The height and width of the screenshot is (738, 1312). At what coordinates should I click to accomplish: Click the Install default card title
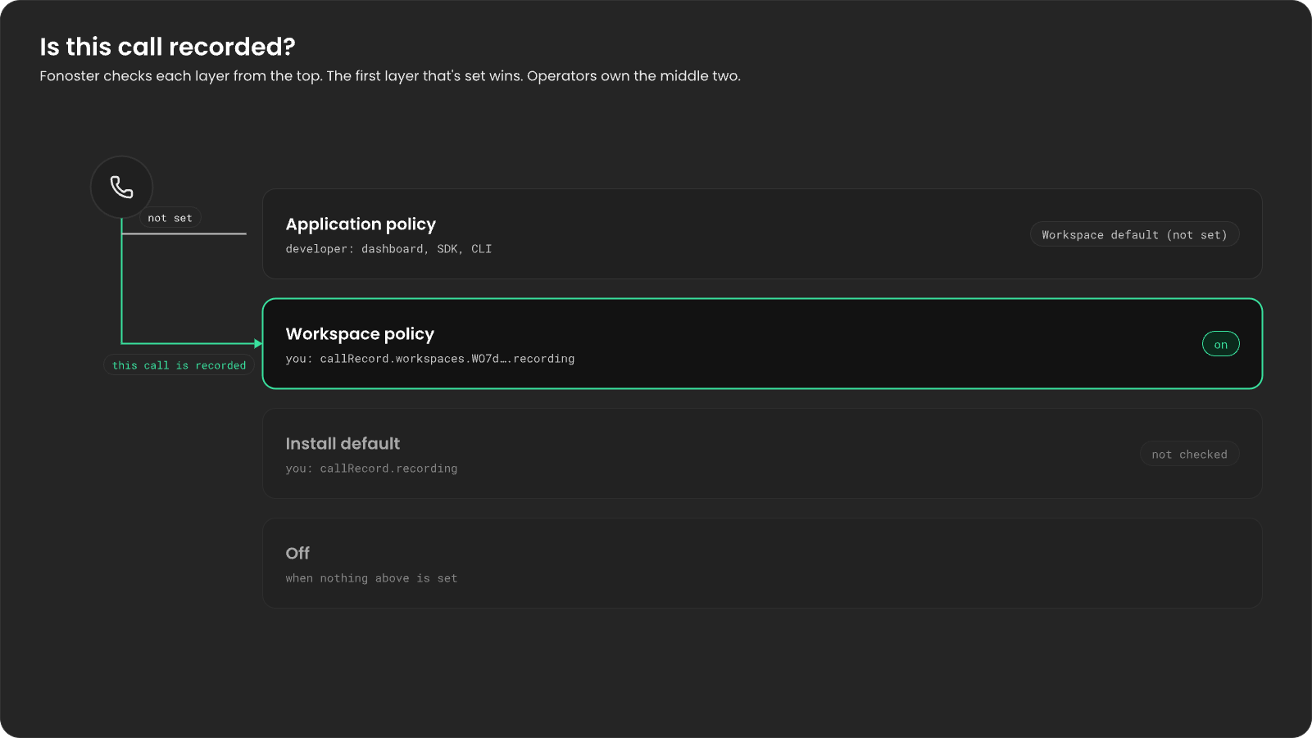[x=343, y=444]
